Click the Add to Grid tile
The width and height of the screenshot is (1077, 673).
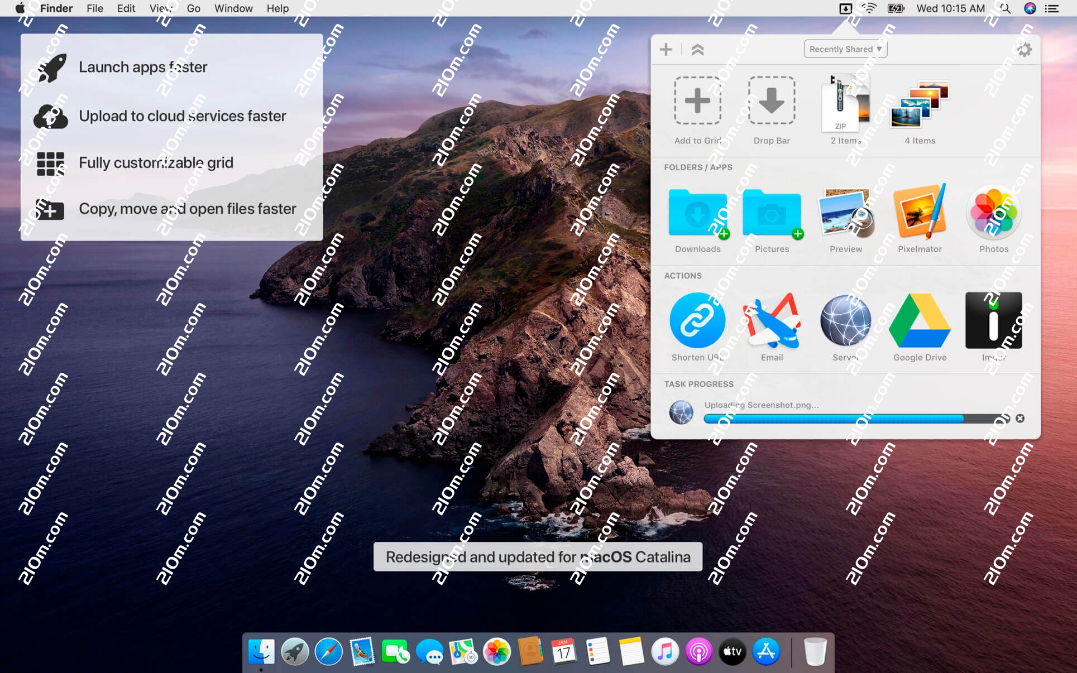[x=697, y=110]
